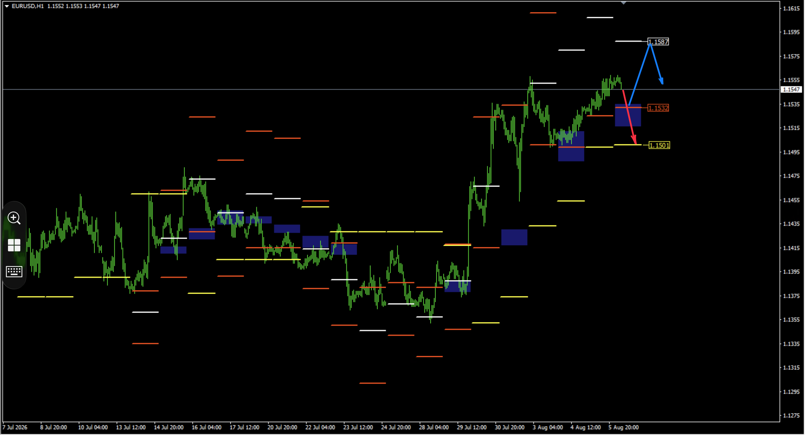Click the 1.1315 price scale value

pyautogui.click(x=791, y=368)
